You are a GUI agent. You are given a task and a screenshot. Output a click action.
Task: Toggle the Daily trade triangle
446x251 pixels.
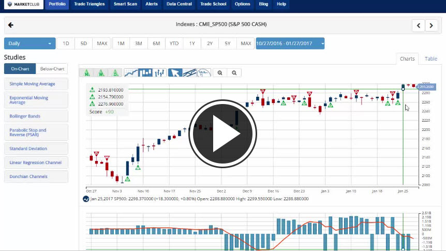pos(115,73)
